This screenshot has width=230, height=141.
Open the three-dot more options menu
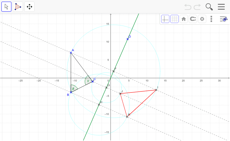[x=211, y=19]
